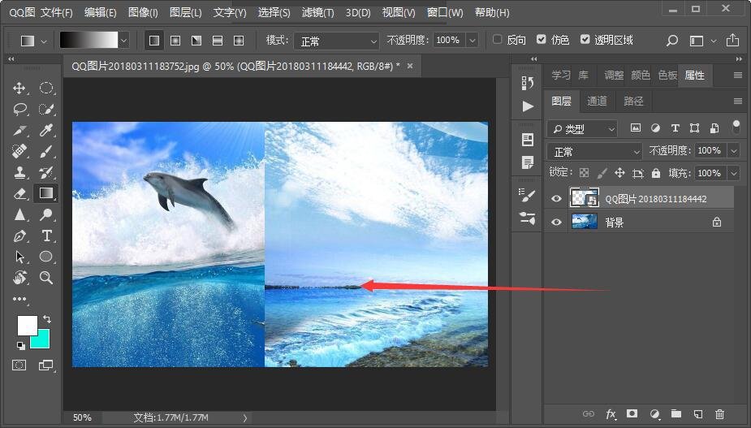Open the 滤镜(T) menu

click(x=317, y=12)
